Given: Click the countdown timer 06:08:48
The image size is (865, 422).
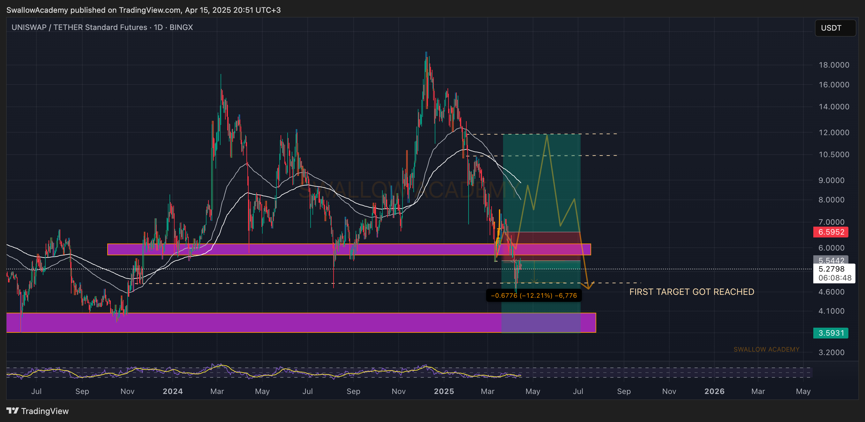Looking at the screenshot, I should [x=835, y=278].
